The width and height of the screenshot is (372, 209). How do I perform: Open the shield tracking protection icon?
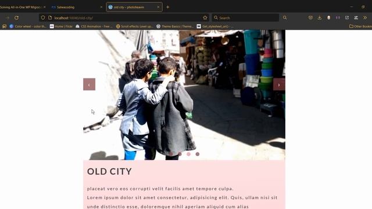(x=43, y=18)
